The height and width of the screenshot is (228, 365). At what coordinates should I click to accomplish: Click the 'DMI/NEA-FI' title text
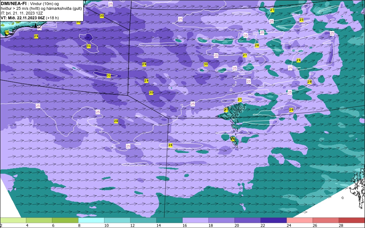pyautogui.click(x=14, y=4)
